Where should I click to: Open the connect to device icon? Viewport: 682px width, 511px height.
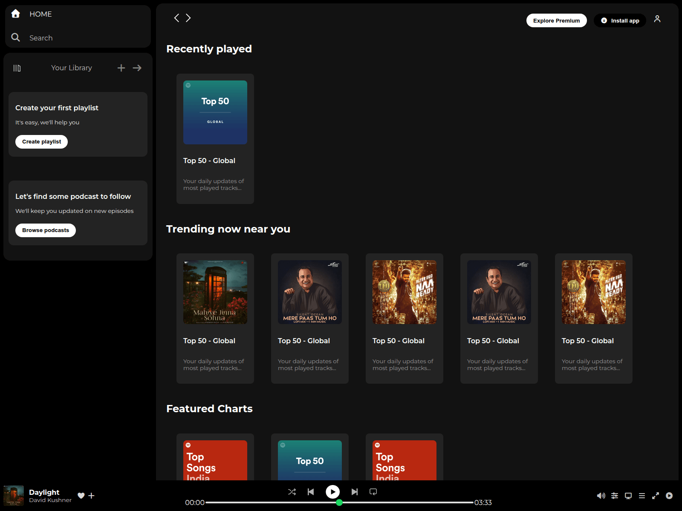[628, 496]
